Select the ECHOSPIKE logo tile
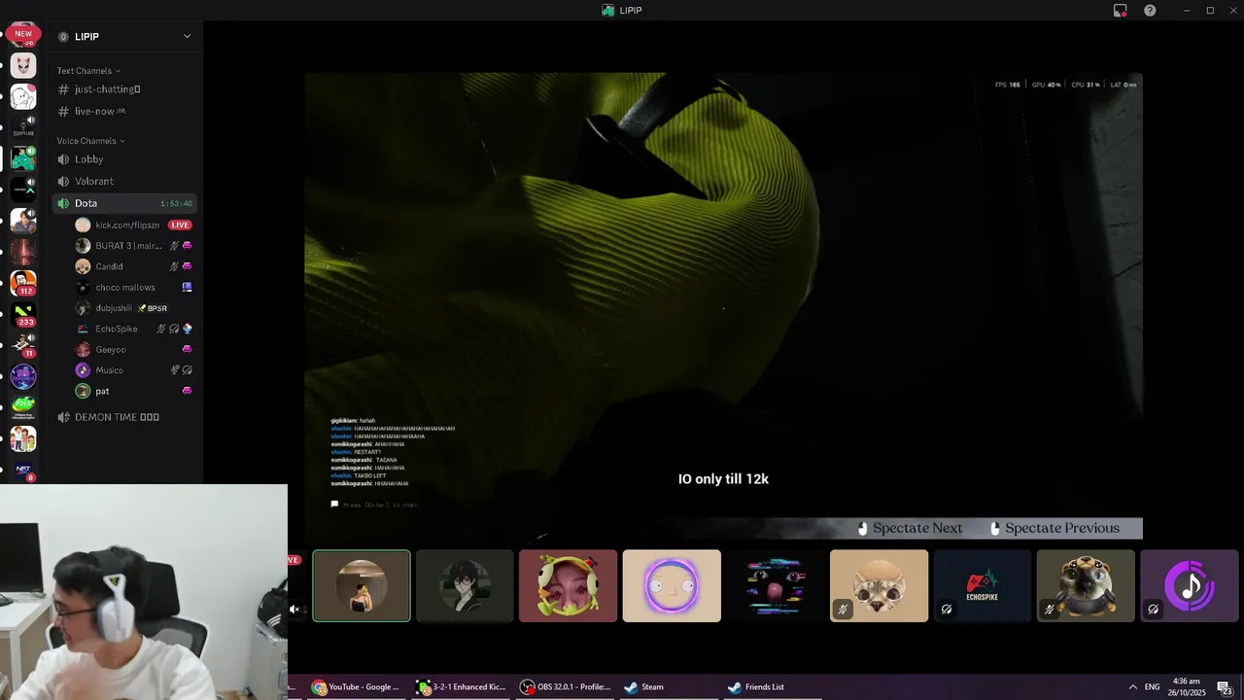The image size is (1244, 700). (983, 586)
